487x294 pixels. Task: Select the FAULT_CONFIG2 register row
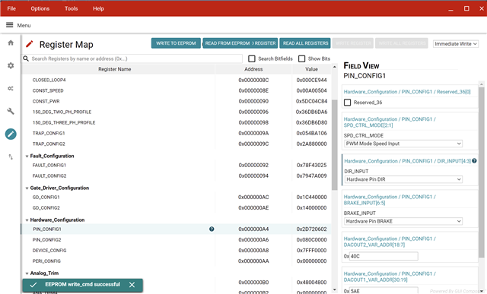(176, 175)
